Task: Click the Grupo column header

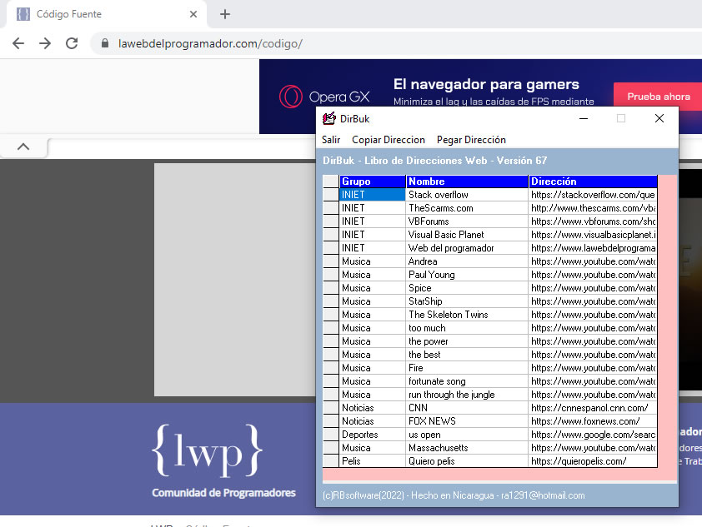Action: point(373,181)
